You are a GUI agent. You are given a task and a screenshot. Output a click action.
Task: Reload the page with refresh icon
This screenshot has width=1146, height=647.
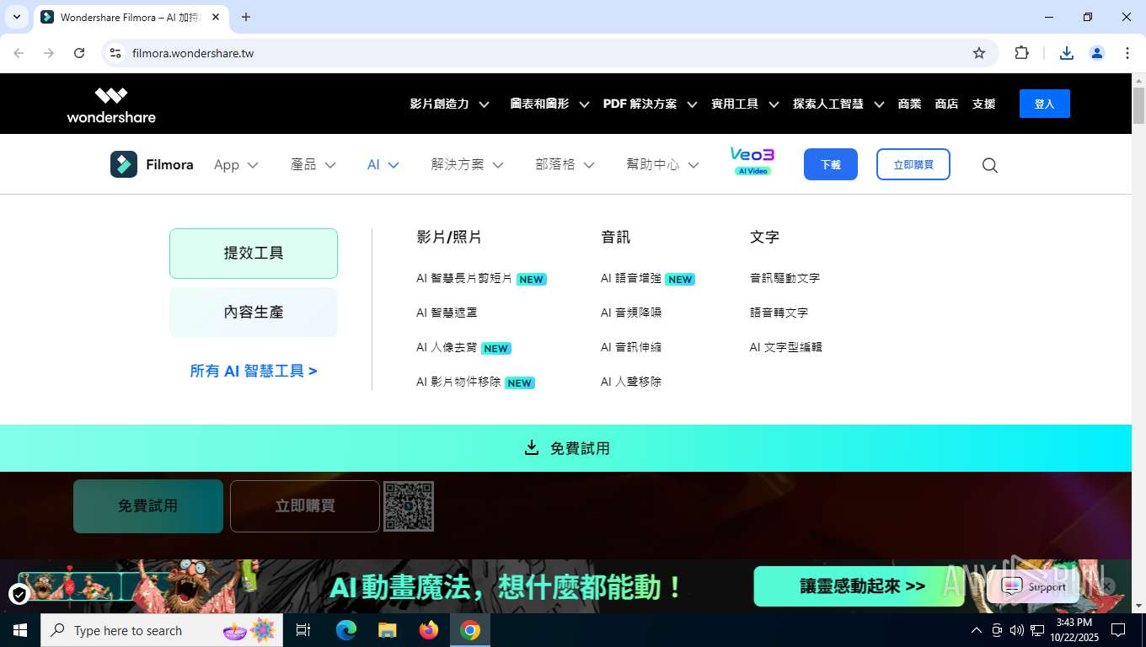click(79, 53)
